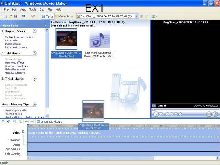Toggle the Tasks pane button
This screenshot has height=165, width=220.
pos(48,16)
